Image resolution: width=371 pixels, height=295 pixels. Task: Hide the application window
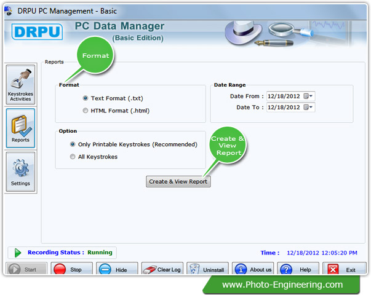(117, 269)
